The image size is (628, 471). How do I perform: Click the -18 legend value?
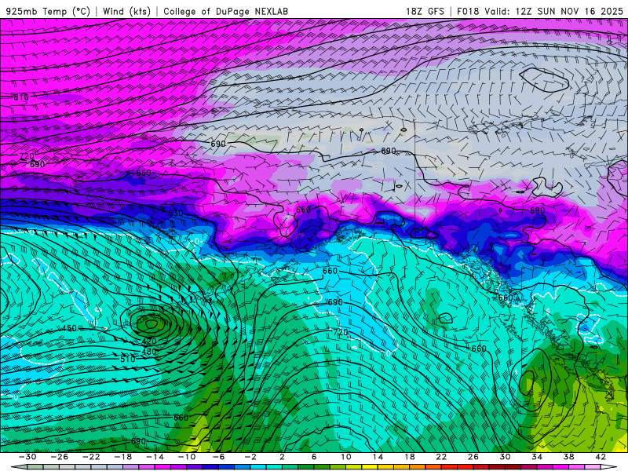(x=123, y=457)
